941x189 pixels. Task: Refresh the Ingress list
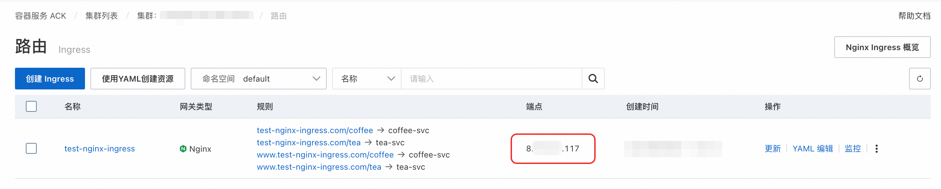(x=920, y=79)
